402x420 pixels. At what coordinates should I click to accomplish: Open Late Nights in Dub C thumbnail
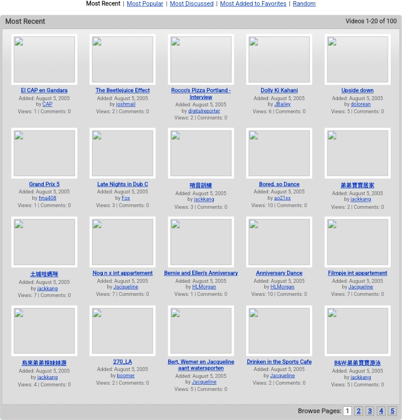click(x=123, y=153)
